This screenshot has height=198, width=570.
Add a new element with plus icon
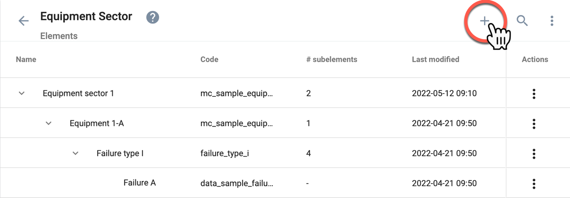pyautogui.click(x=484, y=21)
